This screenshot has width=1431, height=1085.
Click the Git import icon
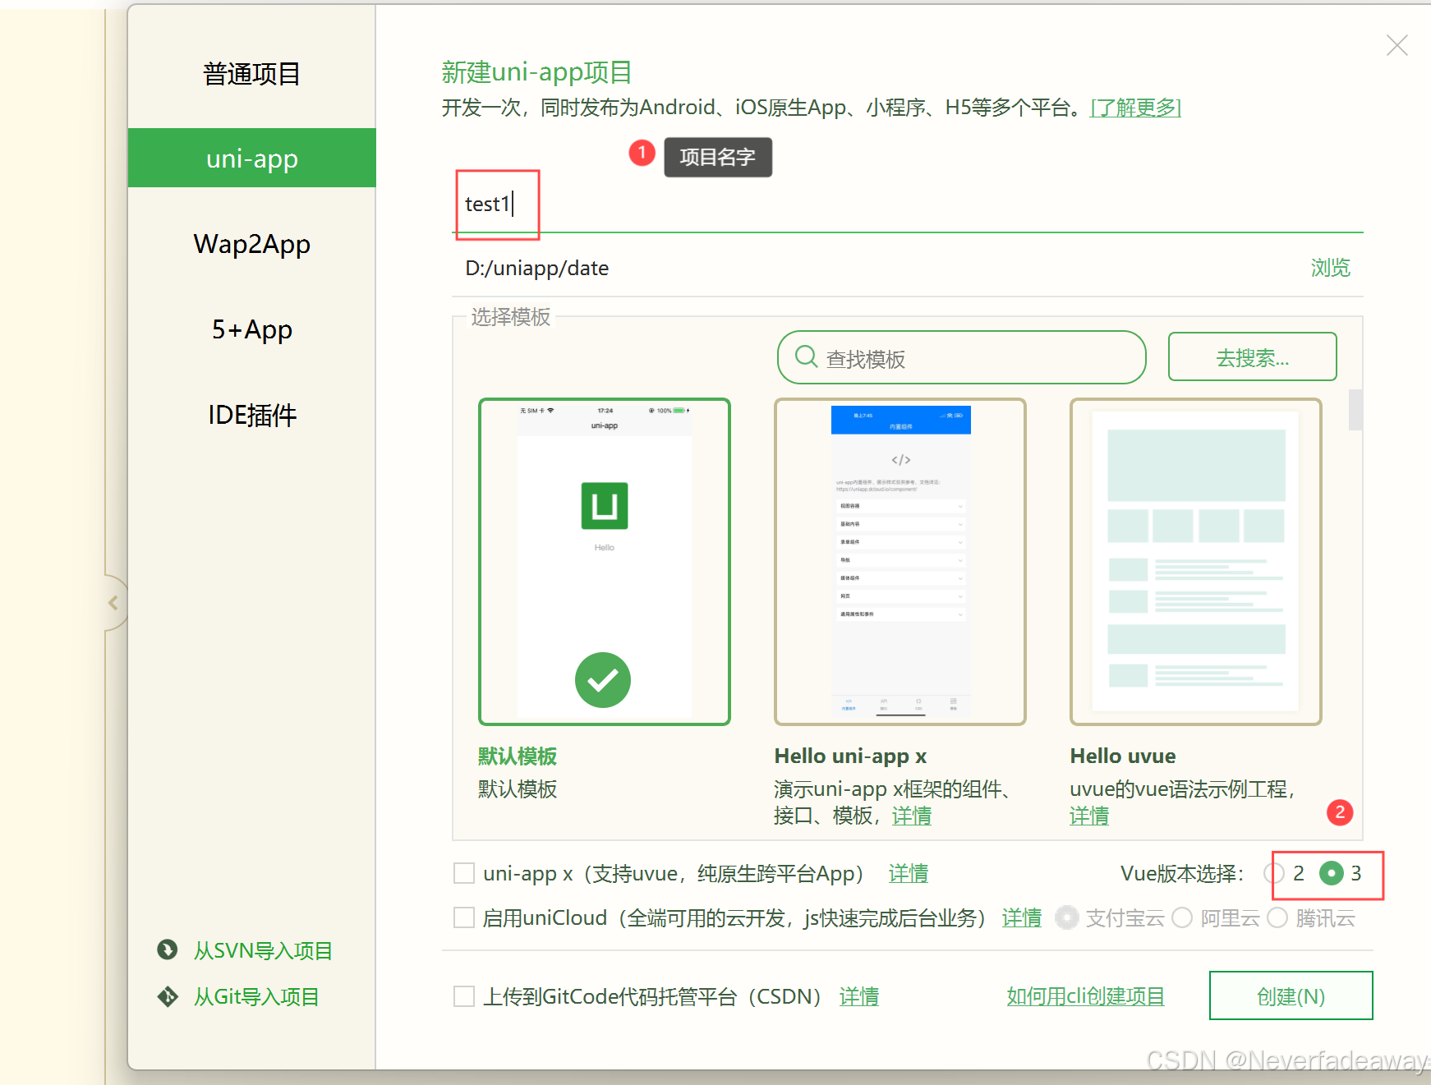pyautogui.click(x=168, y=996)
